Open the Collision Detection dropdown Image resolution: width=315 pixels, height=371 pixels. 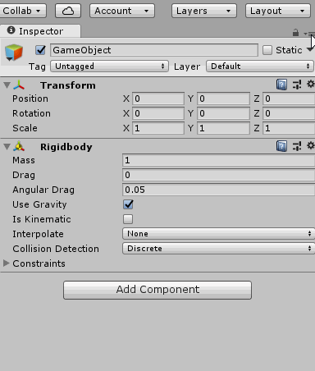[x=218, y=249]
